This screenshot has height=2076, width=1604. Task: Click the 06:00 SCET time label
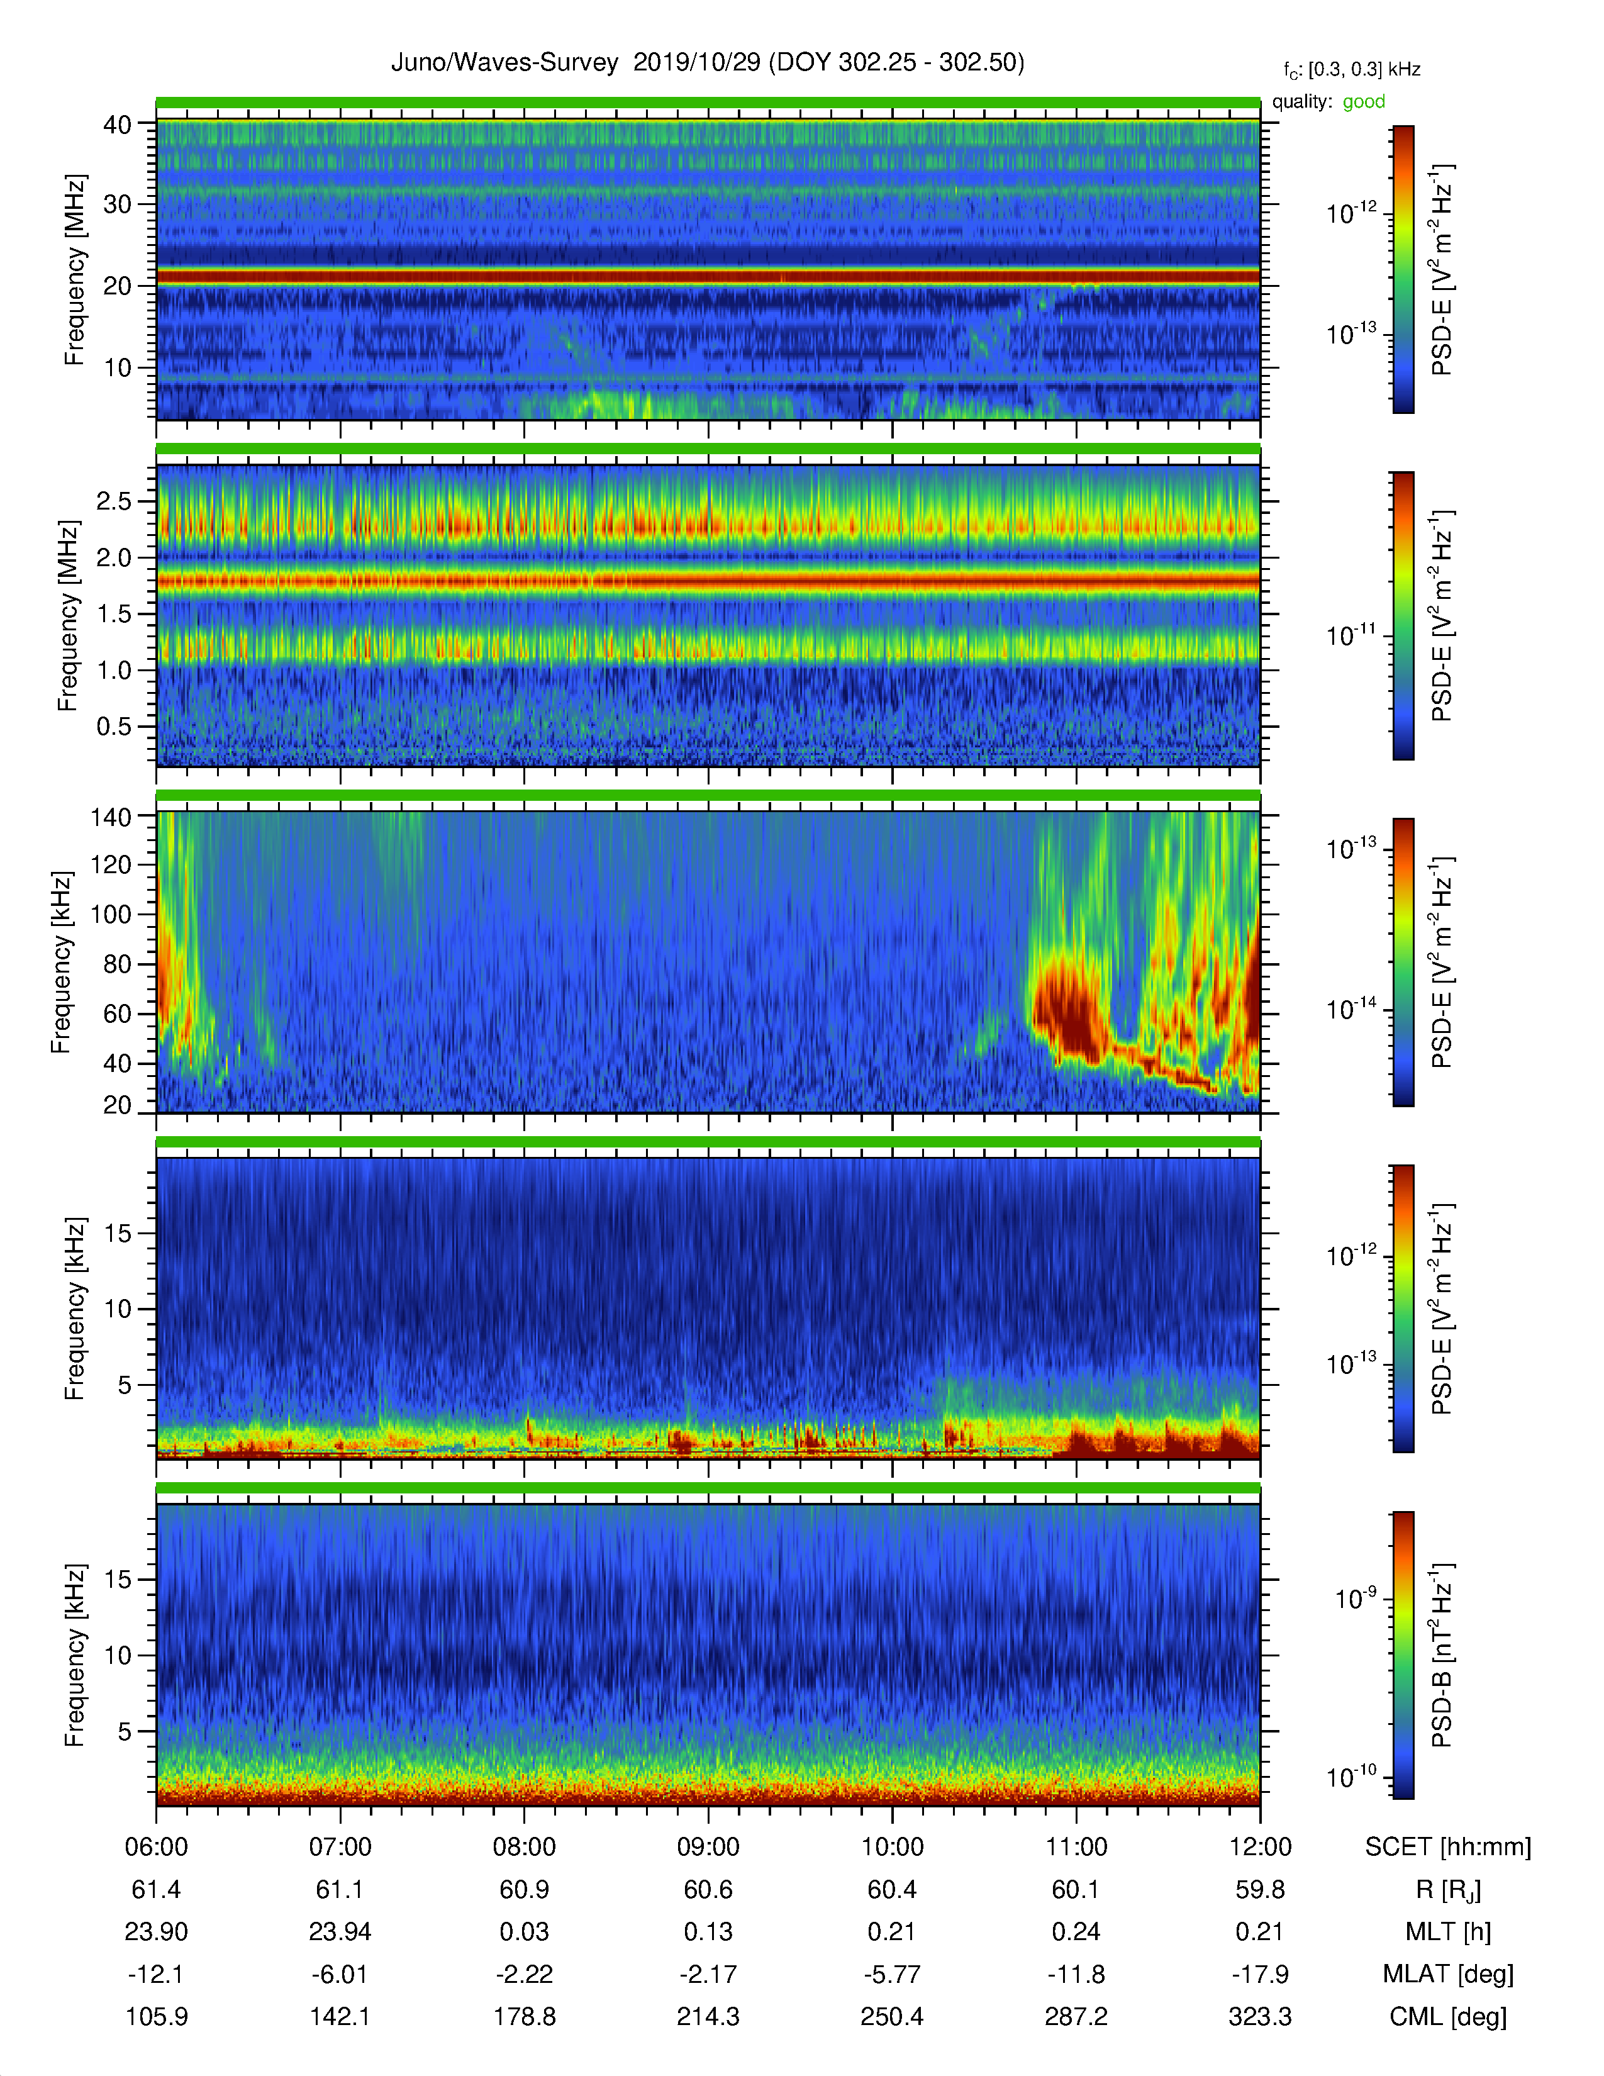coord(157,1847)
